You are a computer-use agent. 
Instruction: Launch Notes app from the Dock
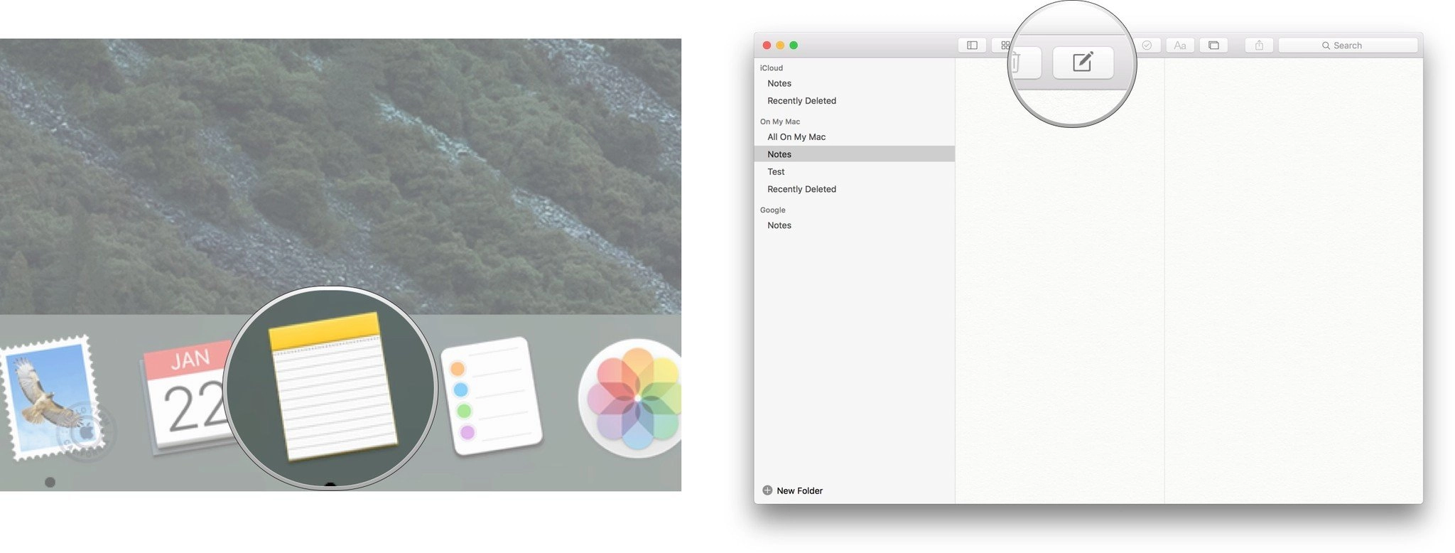[332, 387]
